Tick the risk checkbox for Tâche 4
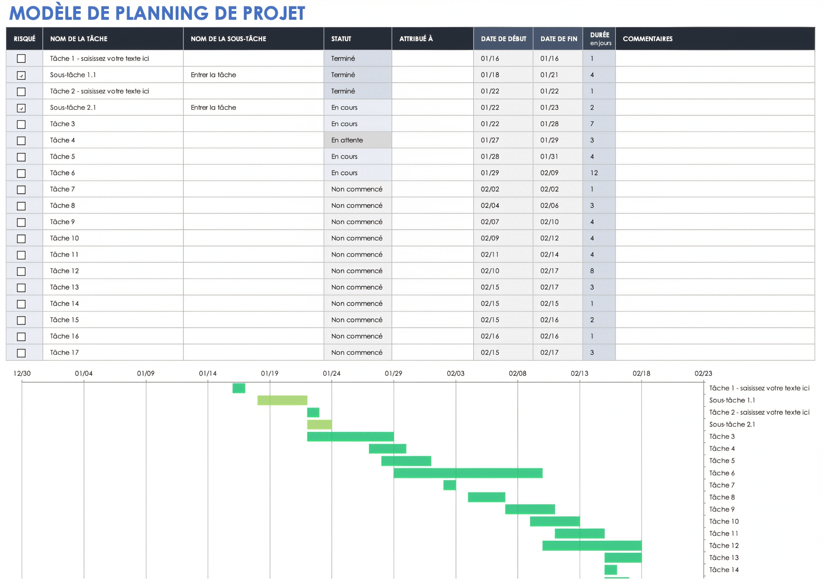Viewport: 823px width, 581px height. point(21,141)
